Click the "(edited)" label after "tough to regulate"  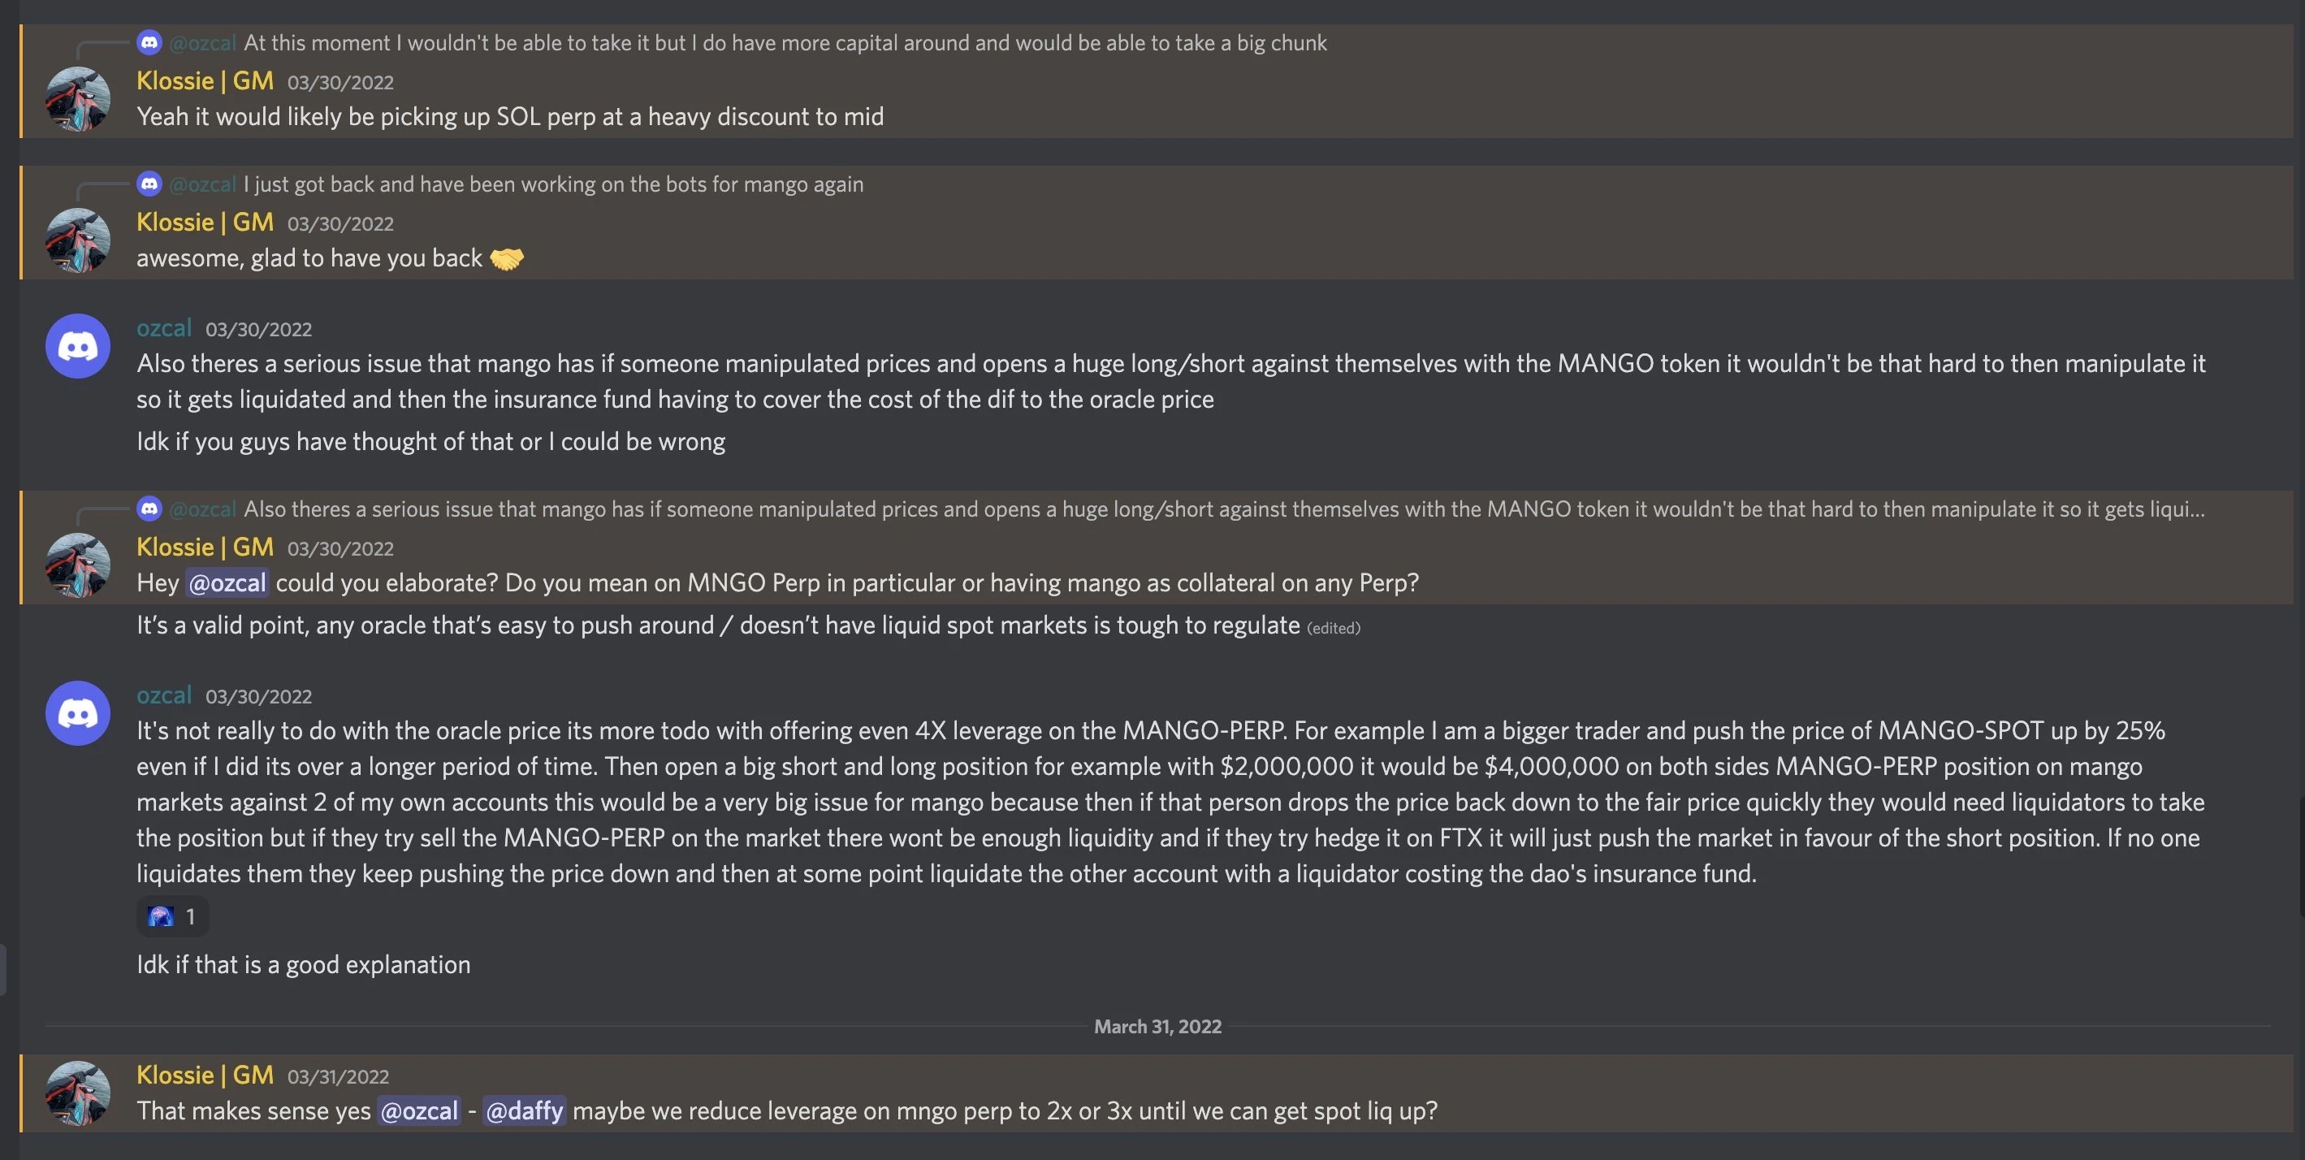click(x=1334, y=629)
